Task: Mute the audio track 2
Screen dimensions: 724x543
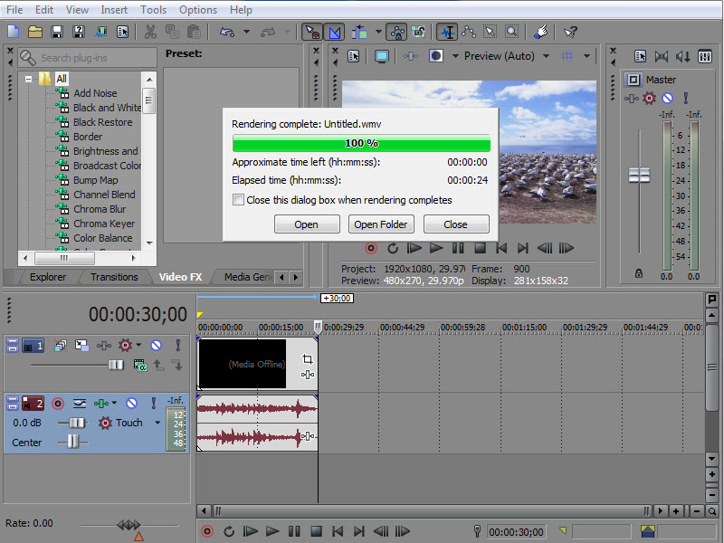Action: tap(131, 404)
